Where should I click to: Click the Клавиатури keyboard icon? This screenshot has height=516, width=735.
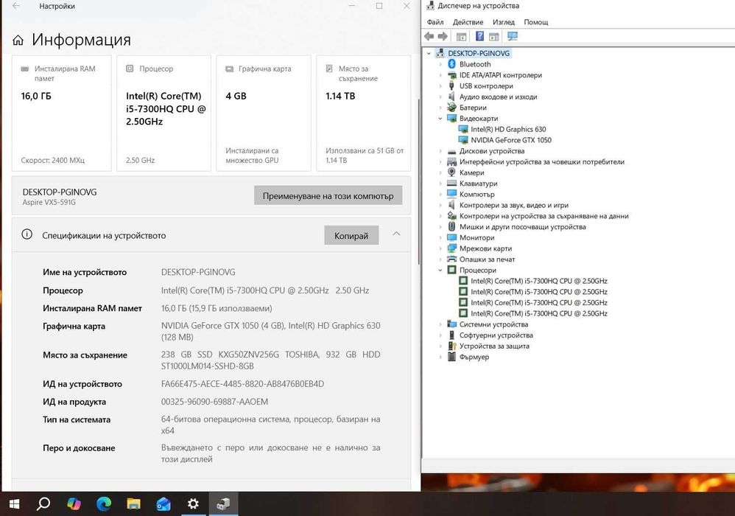click(x=452, y=183)
